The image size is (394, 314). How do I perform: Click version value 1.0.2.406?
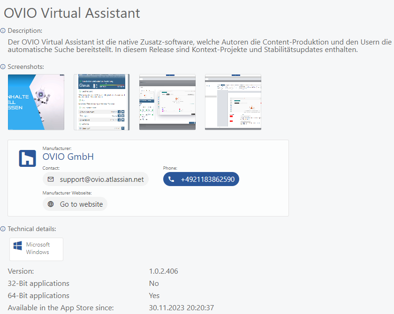[164, 271]
